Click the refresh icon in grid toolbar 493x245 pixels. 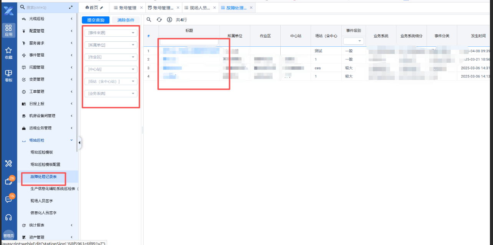tap(159, 20)
